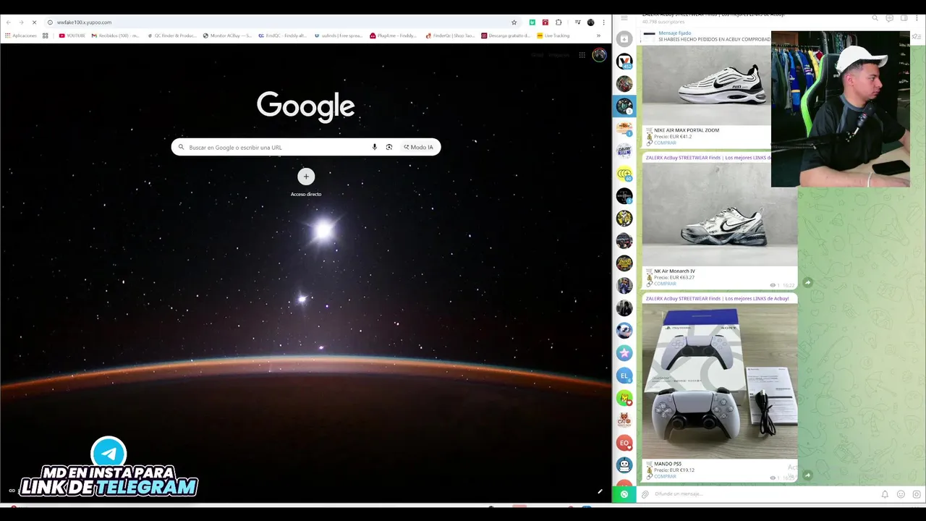Click the Chrome back arrow

(9, 22)
